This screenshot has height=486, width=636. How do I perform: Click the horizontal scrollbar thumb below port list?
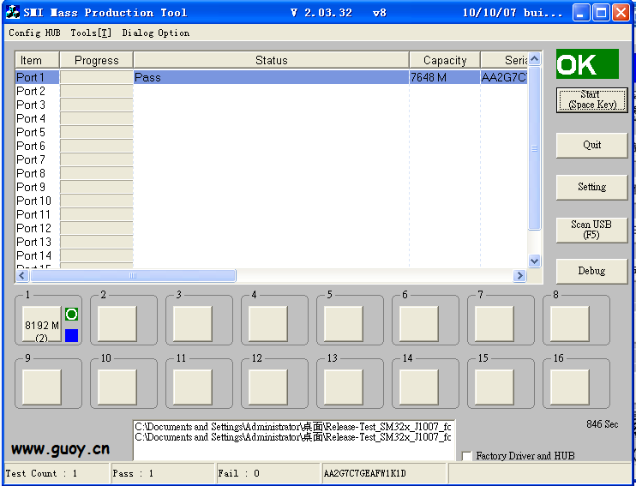pyautogui.click(x=133, y=276)
